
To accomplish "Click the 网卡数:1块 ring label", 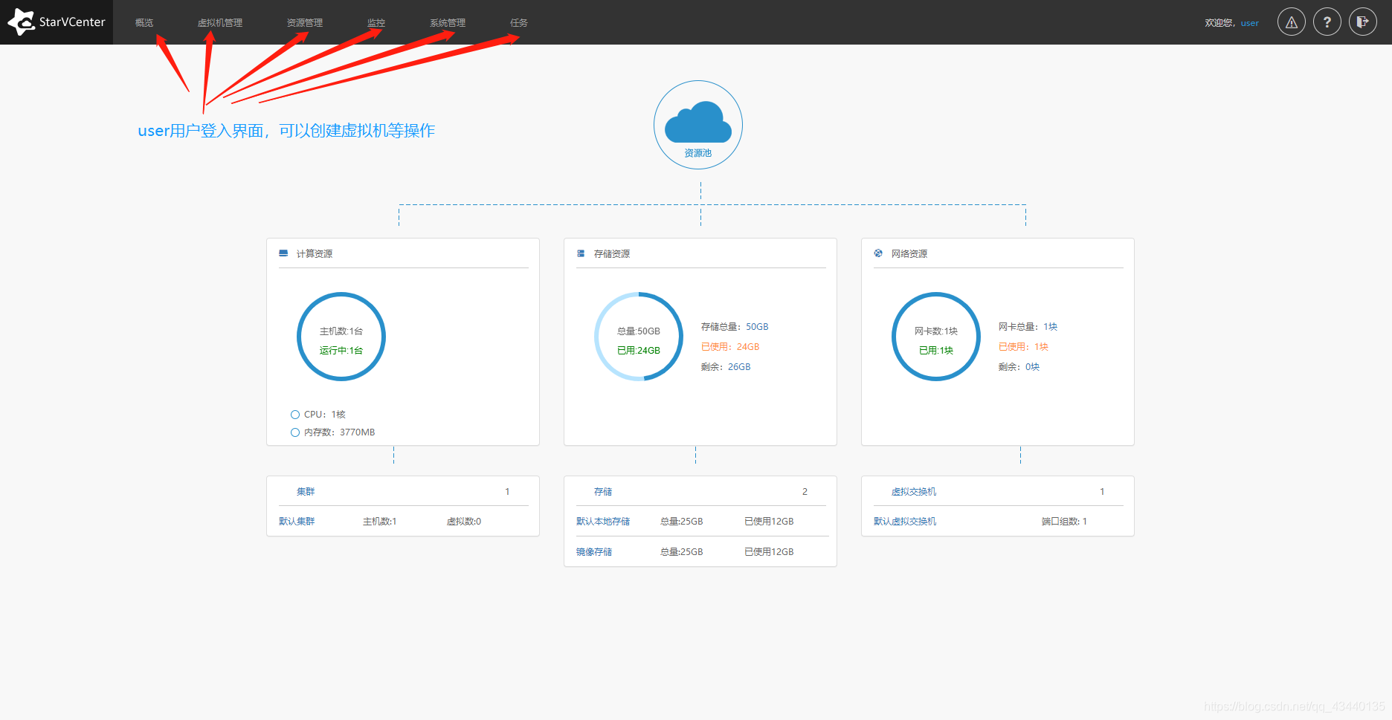I will click(936, 331).
